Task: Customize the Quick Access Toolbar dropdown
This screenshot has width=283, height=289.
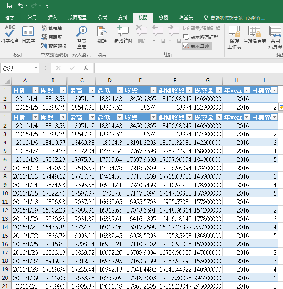Action: click(47, 7)
